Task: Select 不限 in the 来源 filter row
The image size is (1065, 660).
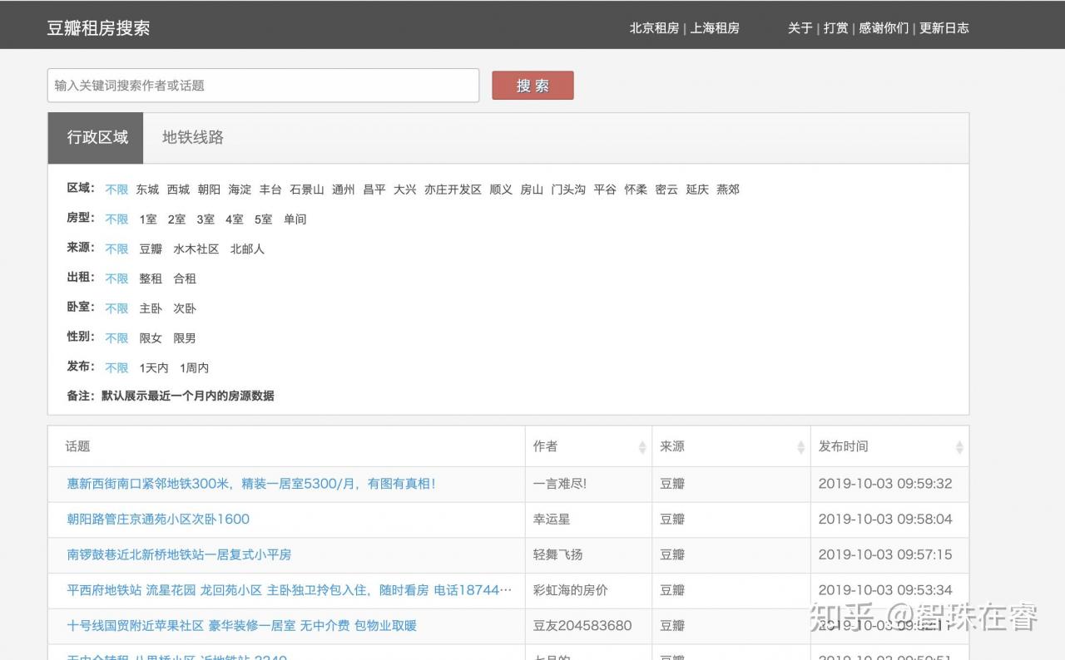Action: (x=116, y=249)
